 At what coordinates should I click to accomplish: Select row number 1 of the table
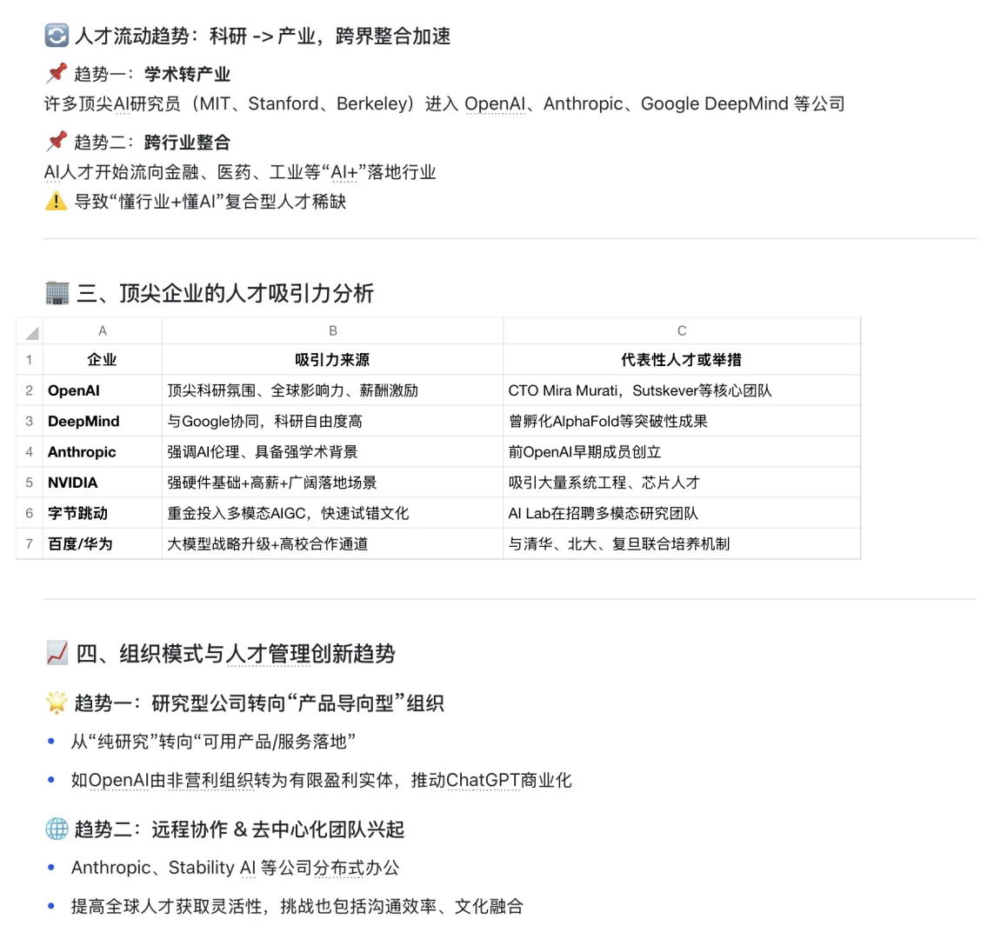tap(30, 359)
